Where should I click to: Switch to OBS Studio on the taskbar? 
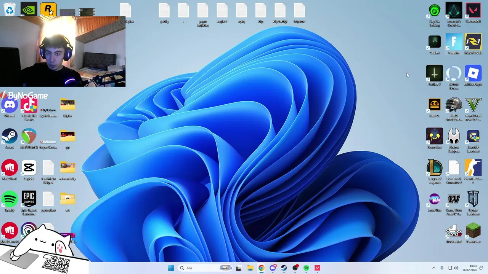pyautogui.click(x=295, y=268)
